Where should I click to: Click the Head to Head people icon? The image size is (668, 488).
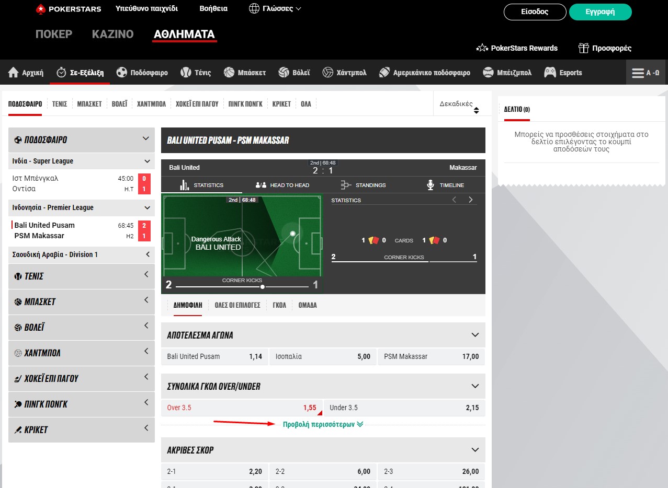tap(261, 185)
